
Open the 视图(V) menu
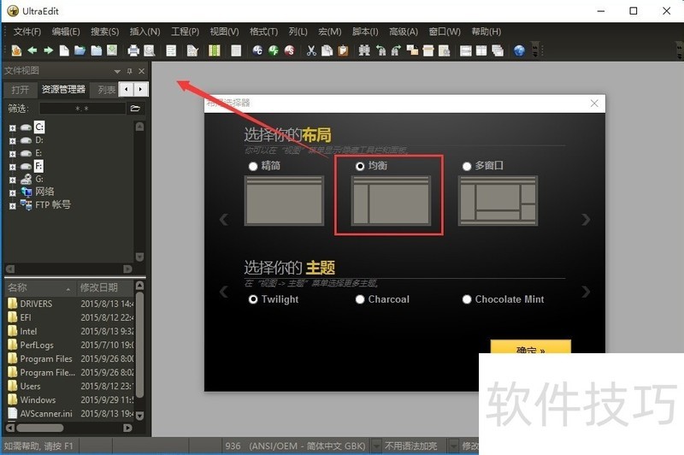tap(224, 32)
